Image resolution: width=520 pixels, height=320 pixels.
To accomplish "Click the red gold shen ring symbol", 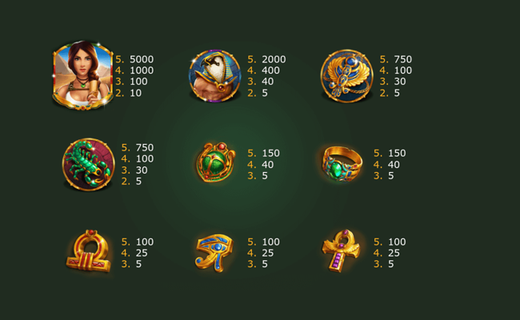I will (89, 251).
